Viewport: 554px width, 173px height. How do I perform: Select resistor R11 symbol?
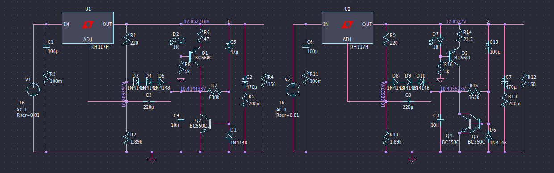pyautogui.click(x=306, y=78)
